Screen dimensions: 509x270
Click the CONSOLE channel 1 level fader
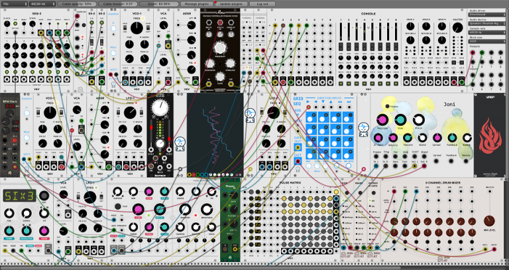(341, 32)
